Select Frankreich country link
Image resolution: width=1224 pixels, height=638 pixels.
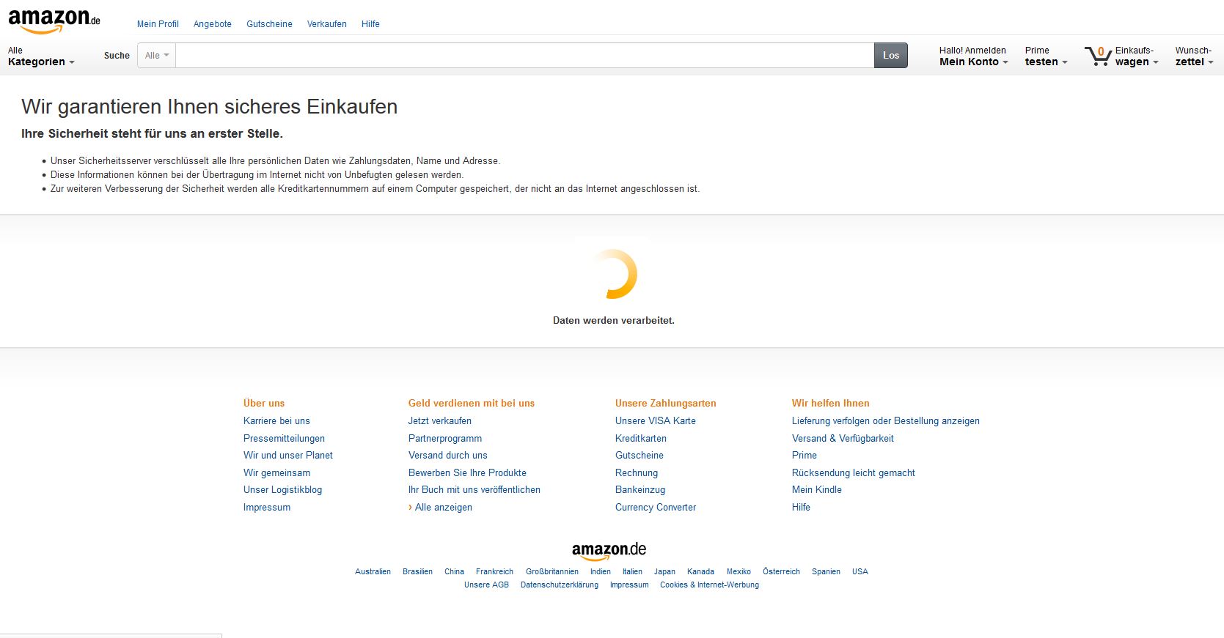(494, 572)
